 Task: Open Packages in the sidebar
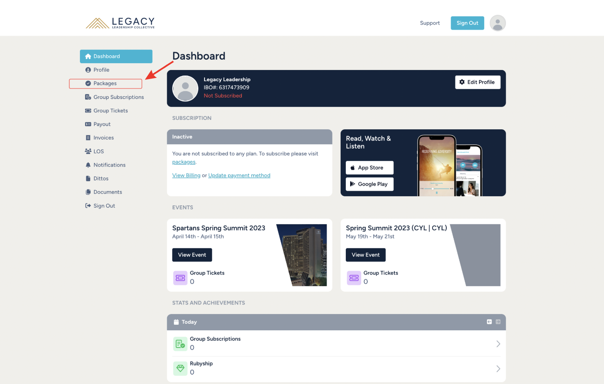[x=105, y=83]
